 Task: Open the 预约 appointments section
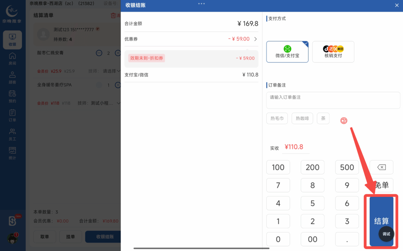tap(12, 95)
